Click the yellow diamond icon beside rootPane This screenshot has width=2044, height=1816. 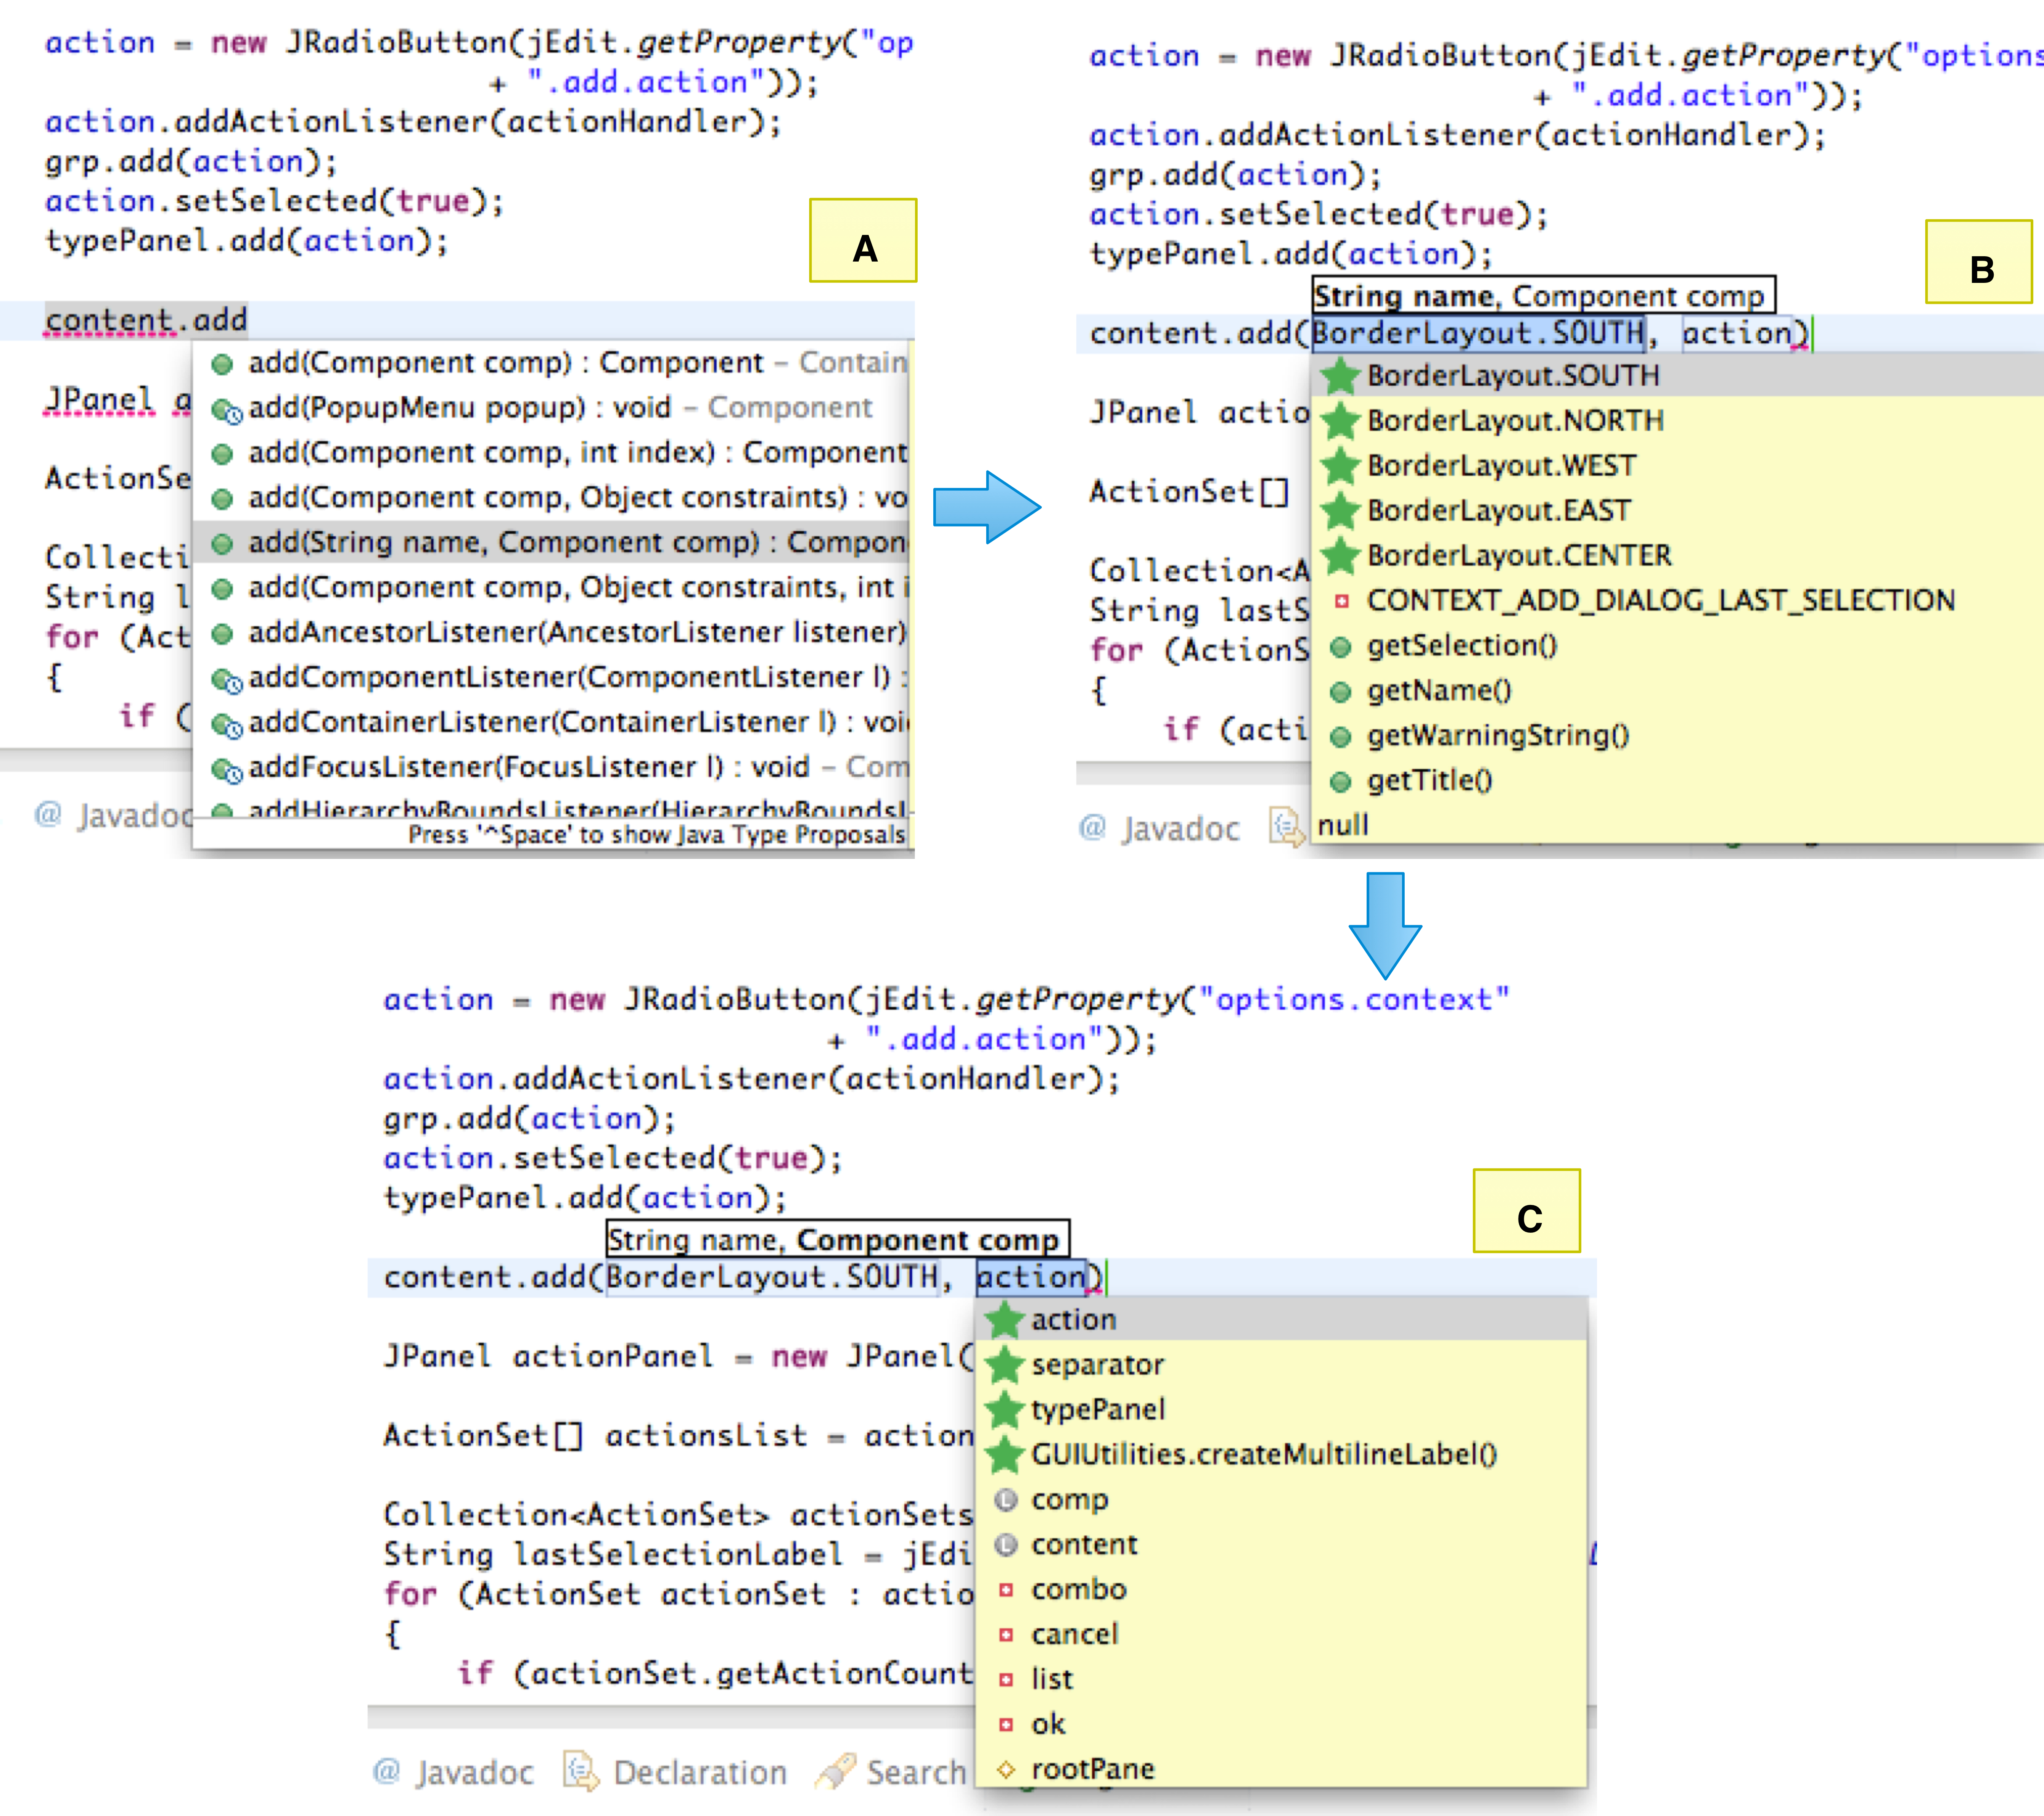tap(1006, 1770)
